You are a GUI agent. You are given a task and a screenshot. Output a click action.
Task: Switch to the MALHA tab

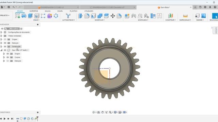tap(48, 11)
